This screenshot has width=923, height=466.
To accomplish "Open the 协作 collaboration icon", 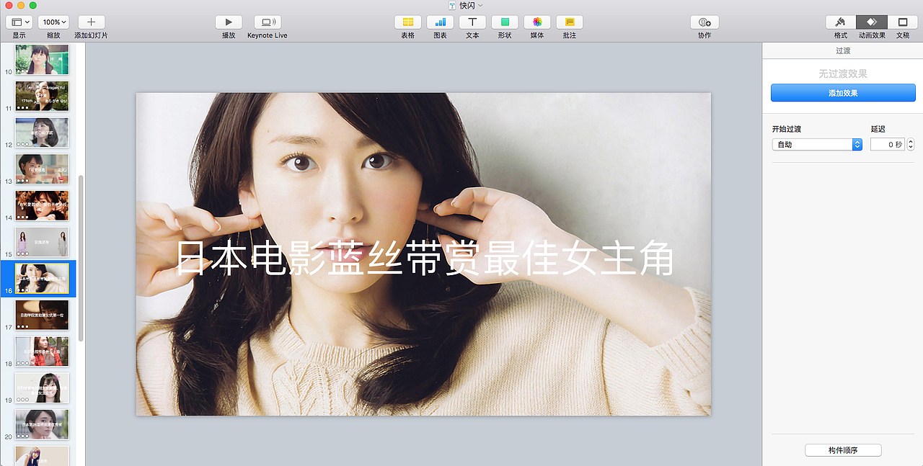I will pos(704,22).
